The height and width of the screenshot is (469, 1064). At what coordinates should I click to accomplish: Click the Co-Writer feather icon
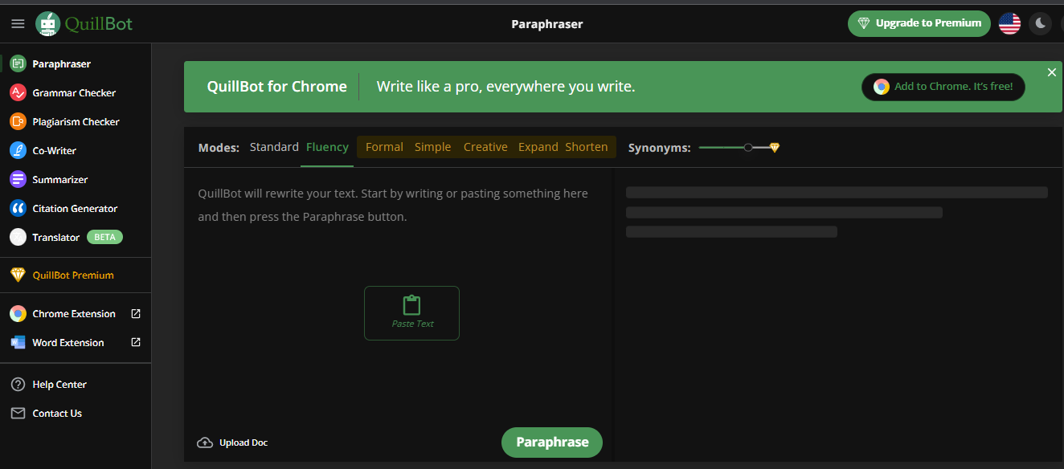[x=18, y=150]
